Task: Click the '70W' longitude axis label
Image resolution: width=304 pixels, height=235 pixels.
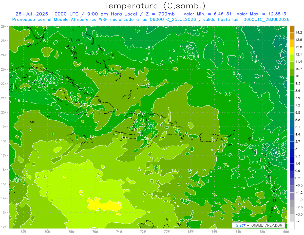Action: tap(167, 231)
